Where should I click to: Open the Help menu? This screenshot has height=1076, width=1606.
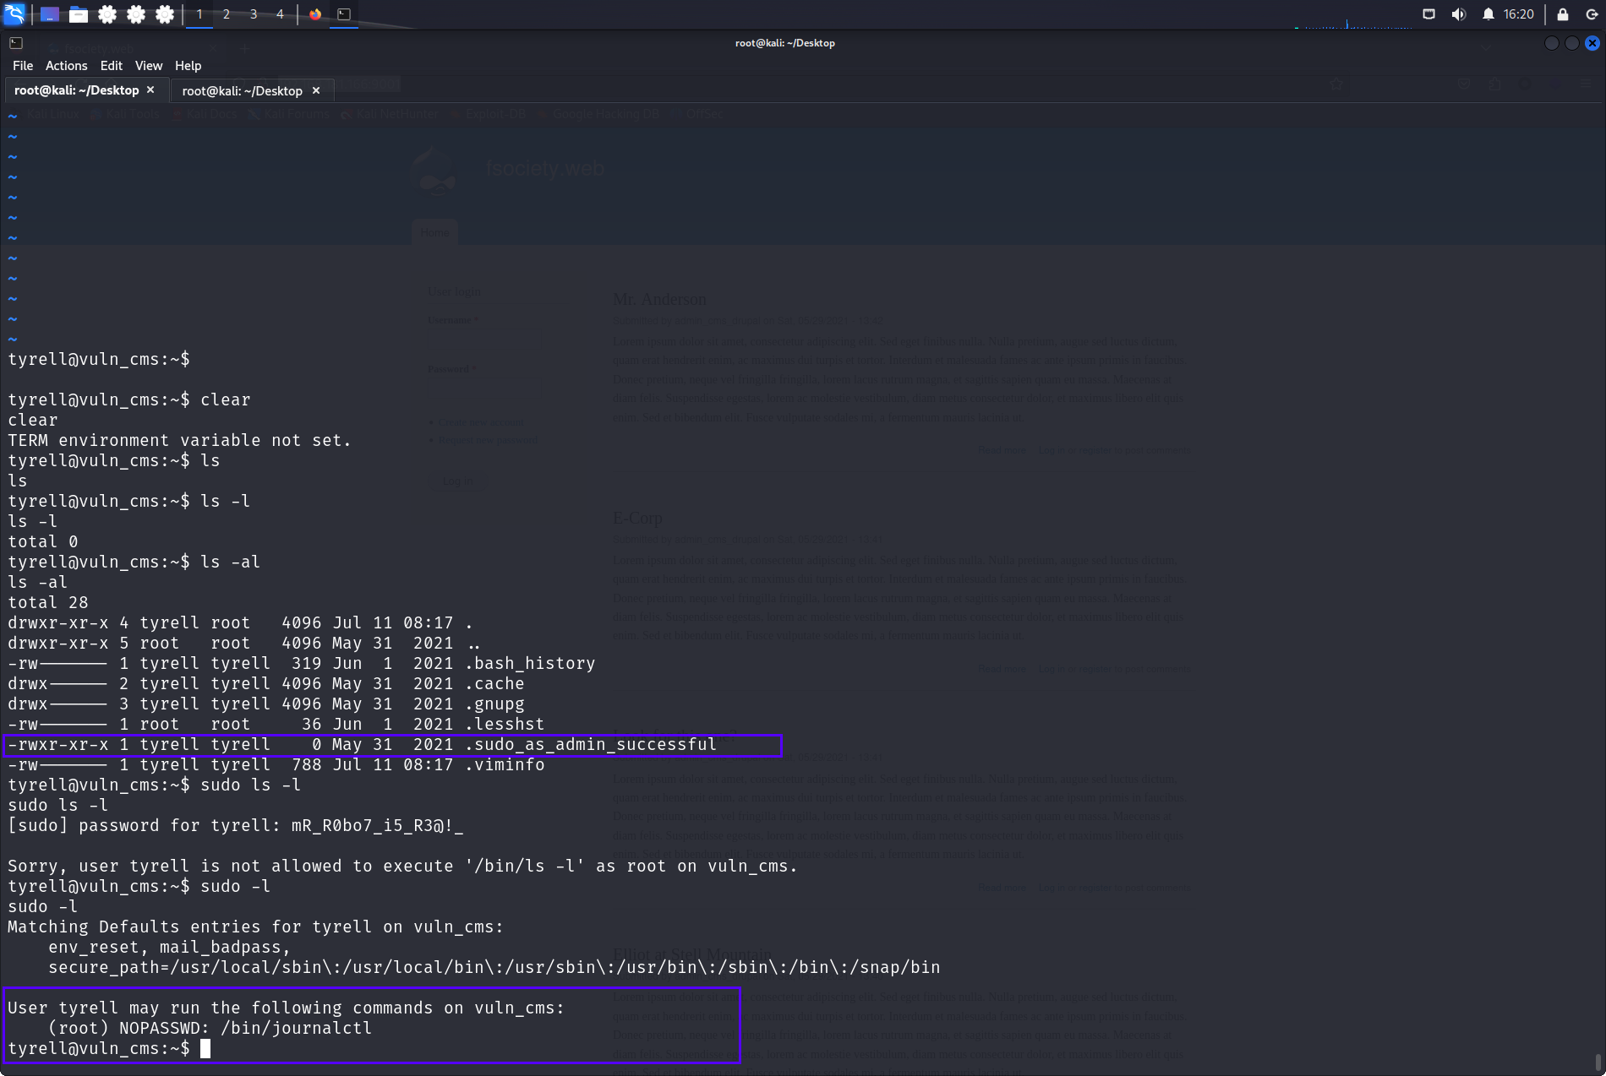(x=188, y=66)
